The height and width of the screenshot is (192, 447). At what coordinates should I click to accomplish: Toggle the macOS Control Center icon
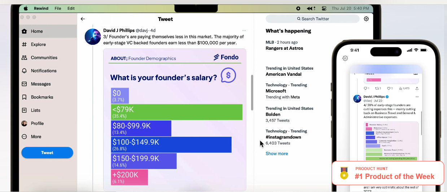point(324,8)
